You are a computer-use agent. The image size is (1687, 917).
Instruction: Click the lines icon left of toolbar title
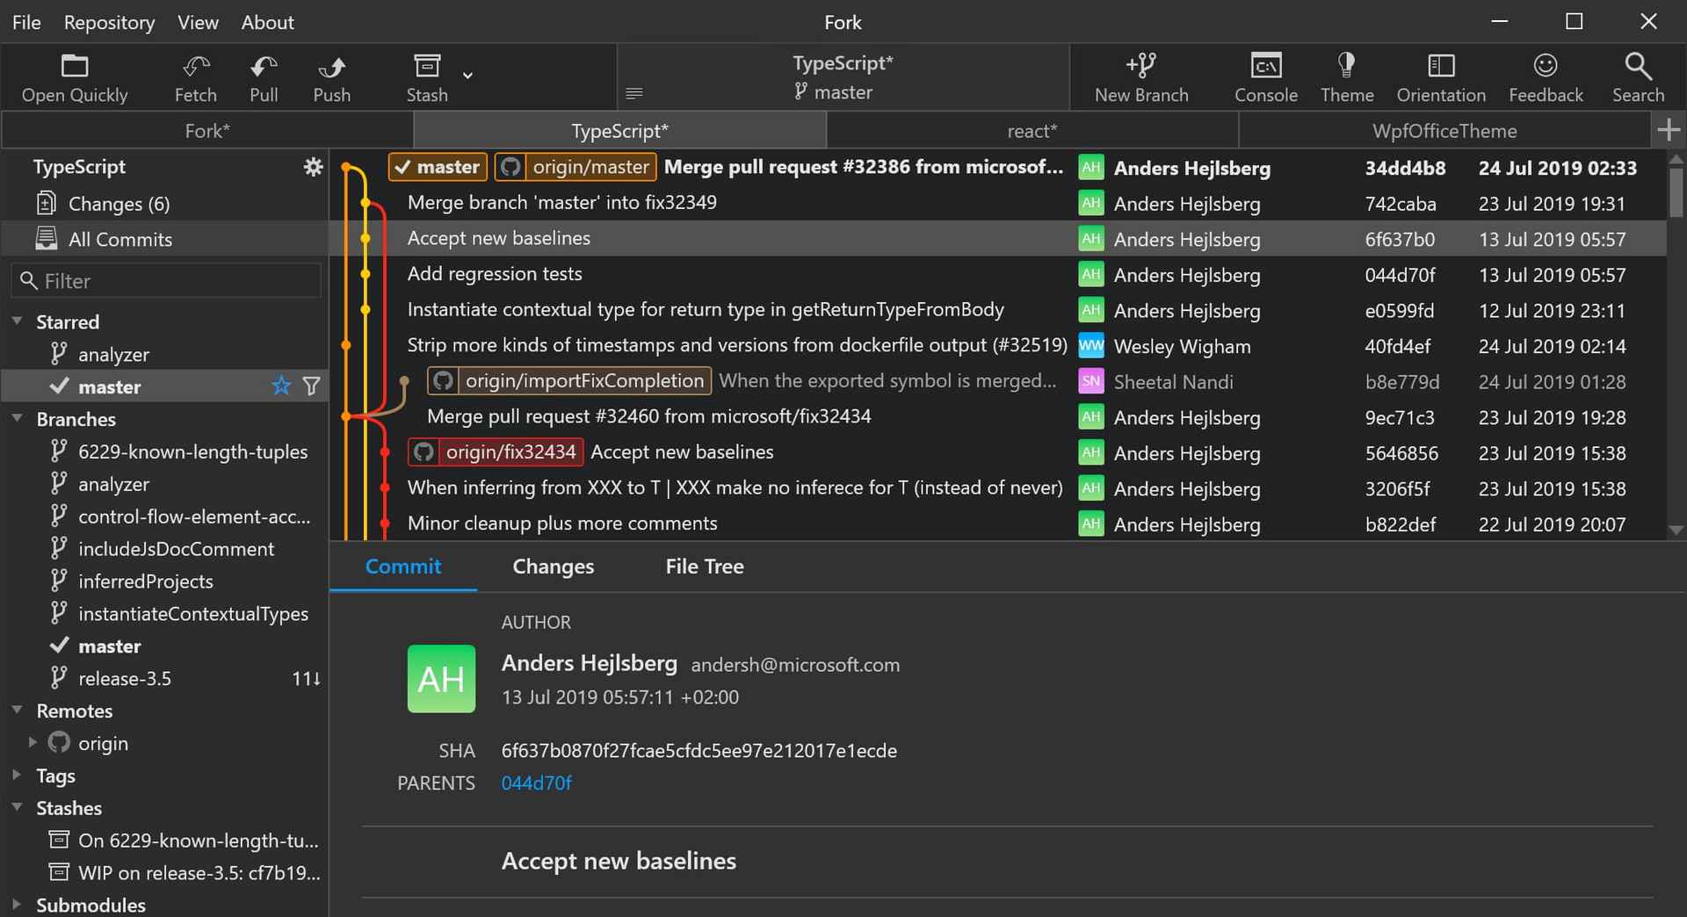click(634, 93)
